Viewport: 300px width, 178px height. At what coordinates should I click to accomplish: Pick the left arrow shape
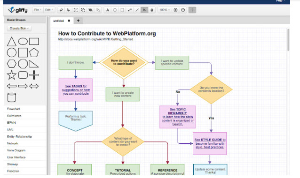(12, 86)
